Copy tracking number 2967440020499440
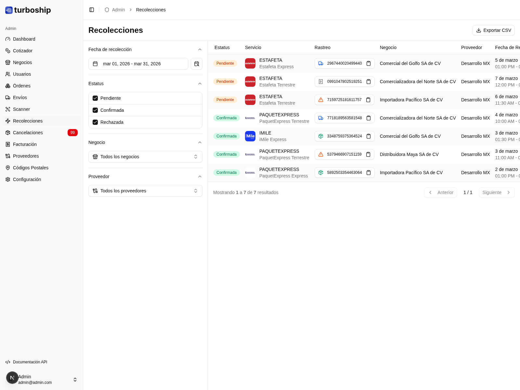The height and width of the screenshot is (390, 520). (369, 63)
